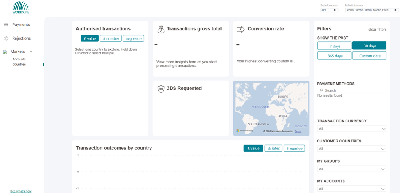Click the Payment Methods search field
The image size is (400, 193).
(x=352, y=90)
